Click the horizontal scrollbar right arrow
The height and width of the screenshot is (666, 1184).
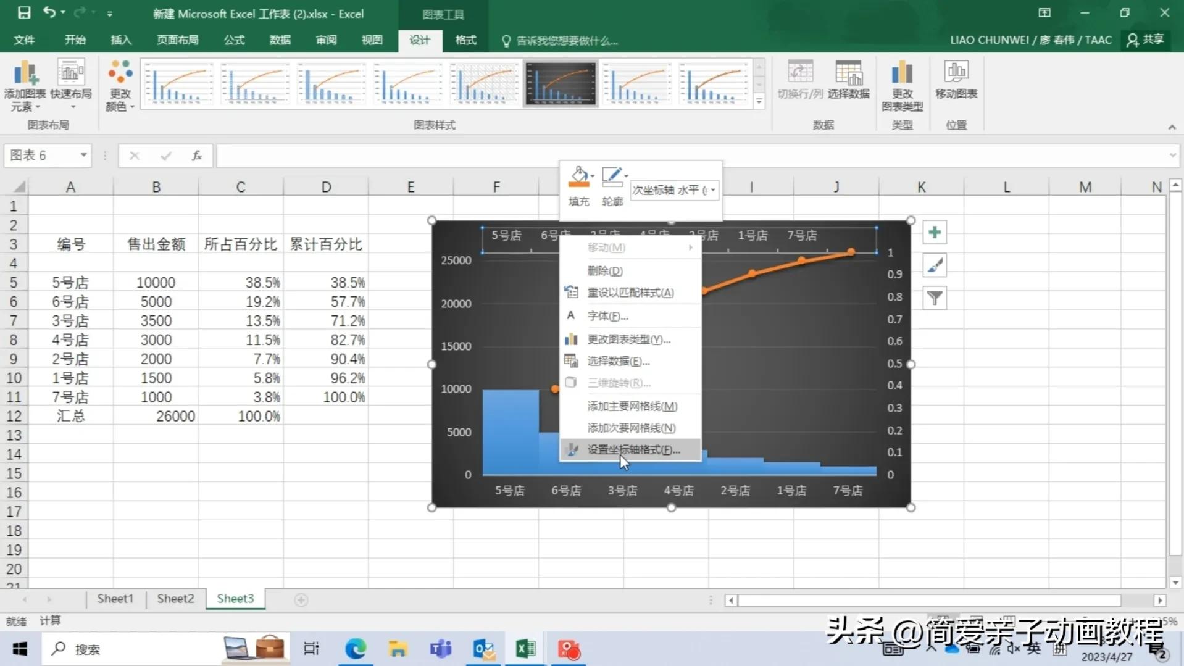coord(1160,600)
